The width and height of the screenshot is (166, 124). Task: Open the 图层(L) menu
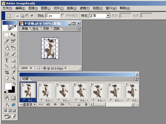point(46,8)
